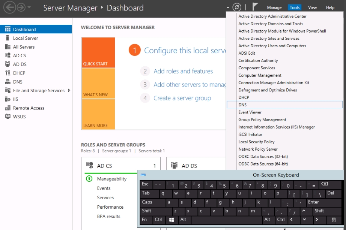Open Services in AD CS tile
Screen dimensions: 346x230
coord(105,198)
